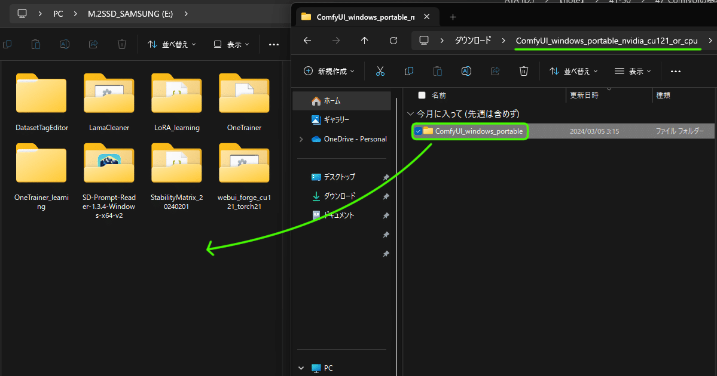Click the ファイル フォルダー type cell
Screen dimensions: 717x376
(679, 131)
